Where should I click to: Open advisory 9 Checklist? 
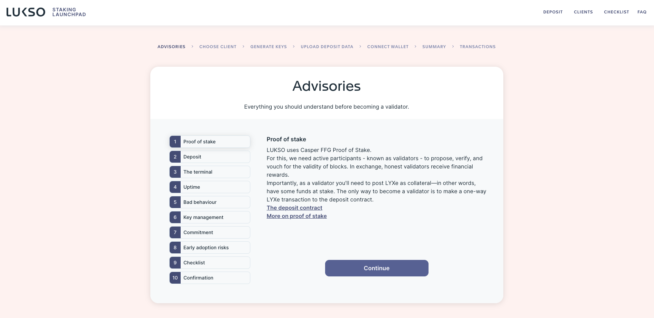point(210,263)
